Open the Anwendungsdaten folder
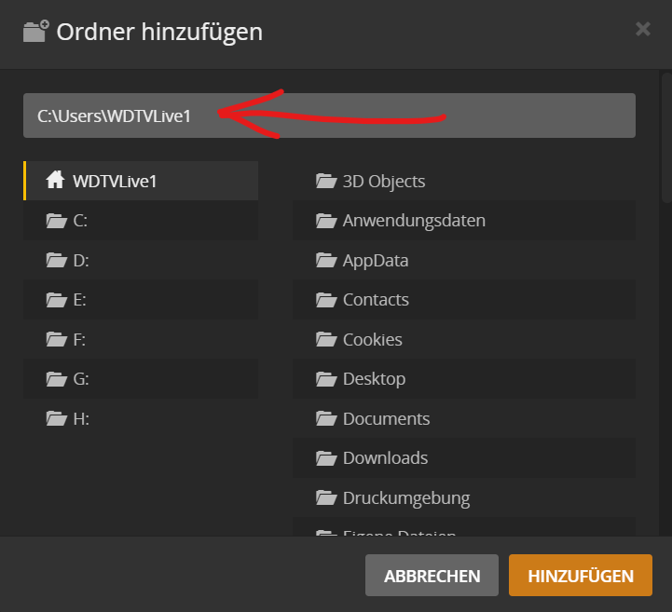The width and height of the screenshot is (672, 612). pos(413,221)
